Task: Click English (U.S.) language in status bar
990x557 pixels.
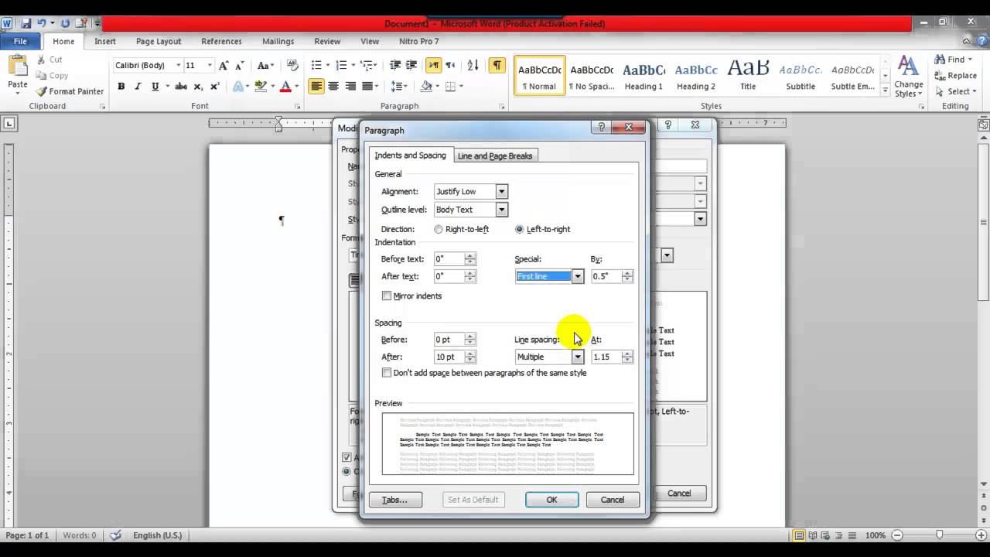Action: pyautogui.click(x=157, y=535)
